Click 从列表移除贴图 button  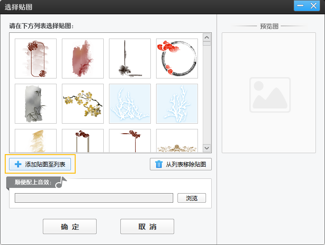(181, 164)
